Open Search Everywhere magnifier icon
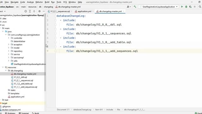This screenshot has height=114, width=202. pos(200,7)
